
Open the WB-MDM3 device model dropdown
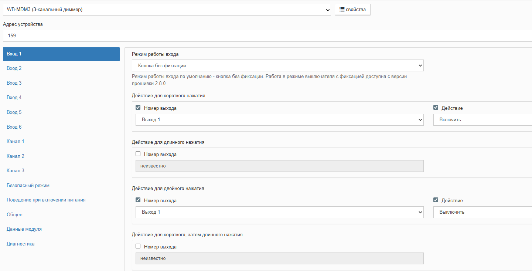(167, 10)
